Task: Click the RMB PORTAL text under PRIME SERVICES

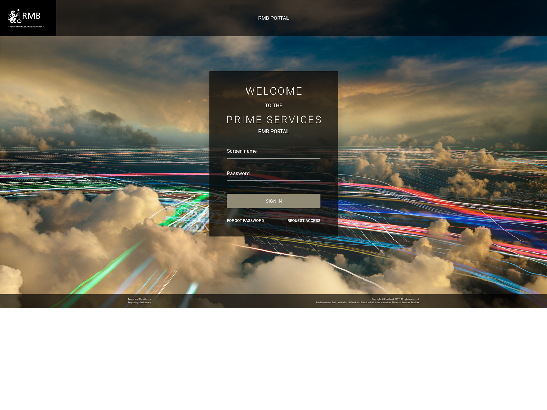Action: coord(273,131)
